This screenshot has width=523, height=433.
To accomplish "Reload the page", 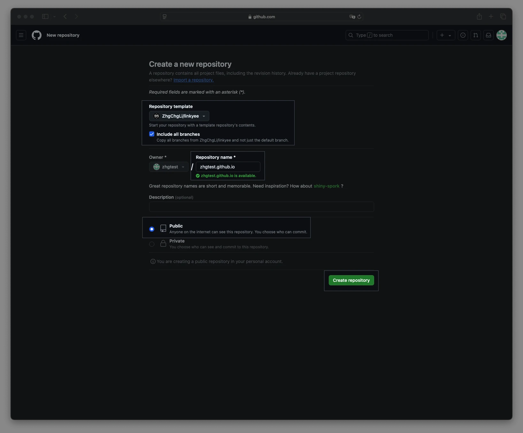I will [x=359, y=17].
